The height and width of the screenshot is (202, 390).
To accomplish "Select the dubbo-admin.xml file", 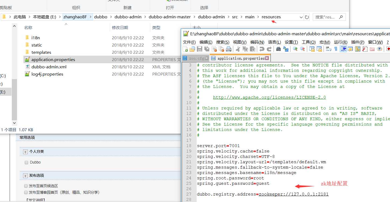I will click(49, 67).
